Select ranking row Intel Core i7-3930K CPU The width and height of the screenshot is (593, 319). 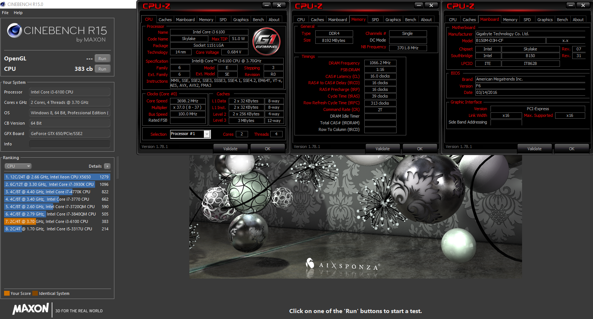(x=57, y=184)
